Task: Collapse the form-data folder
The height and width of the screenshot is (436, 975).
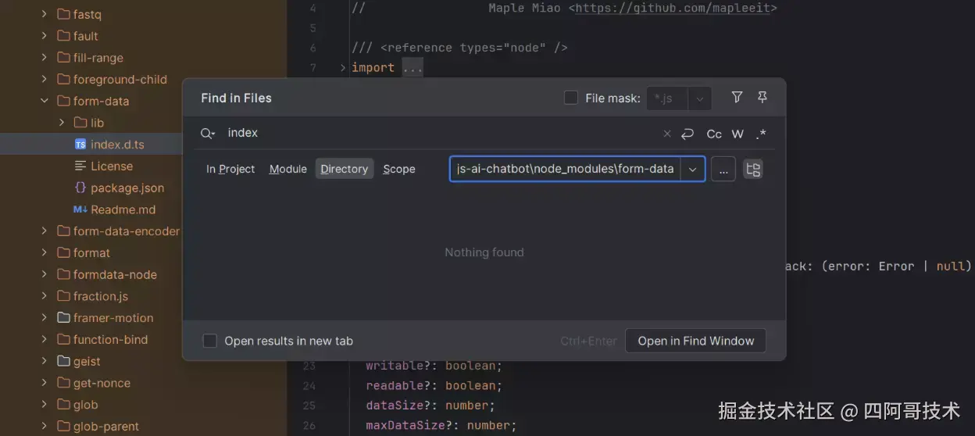Action: coord(45,101)
